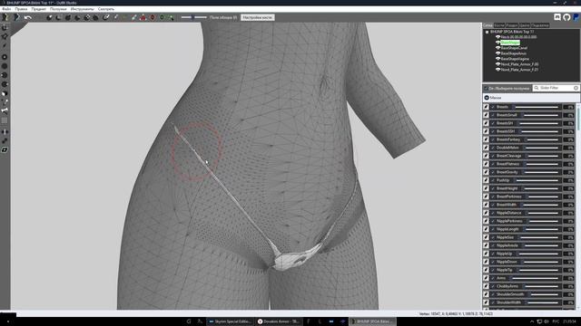Click the green circle icon in the top toolbar

162,17
